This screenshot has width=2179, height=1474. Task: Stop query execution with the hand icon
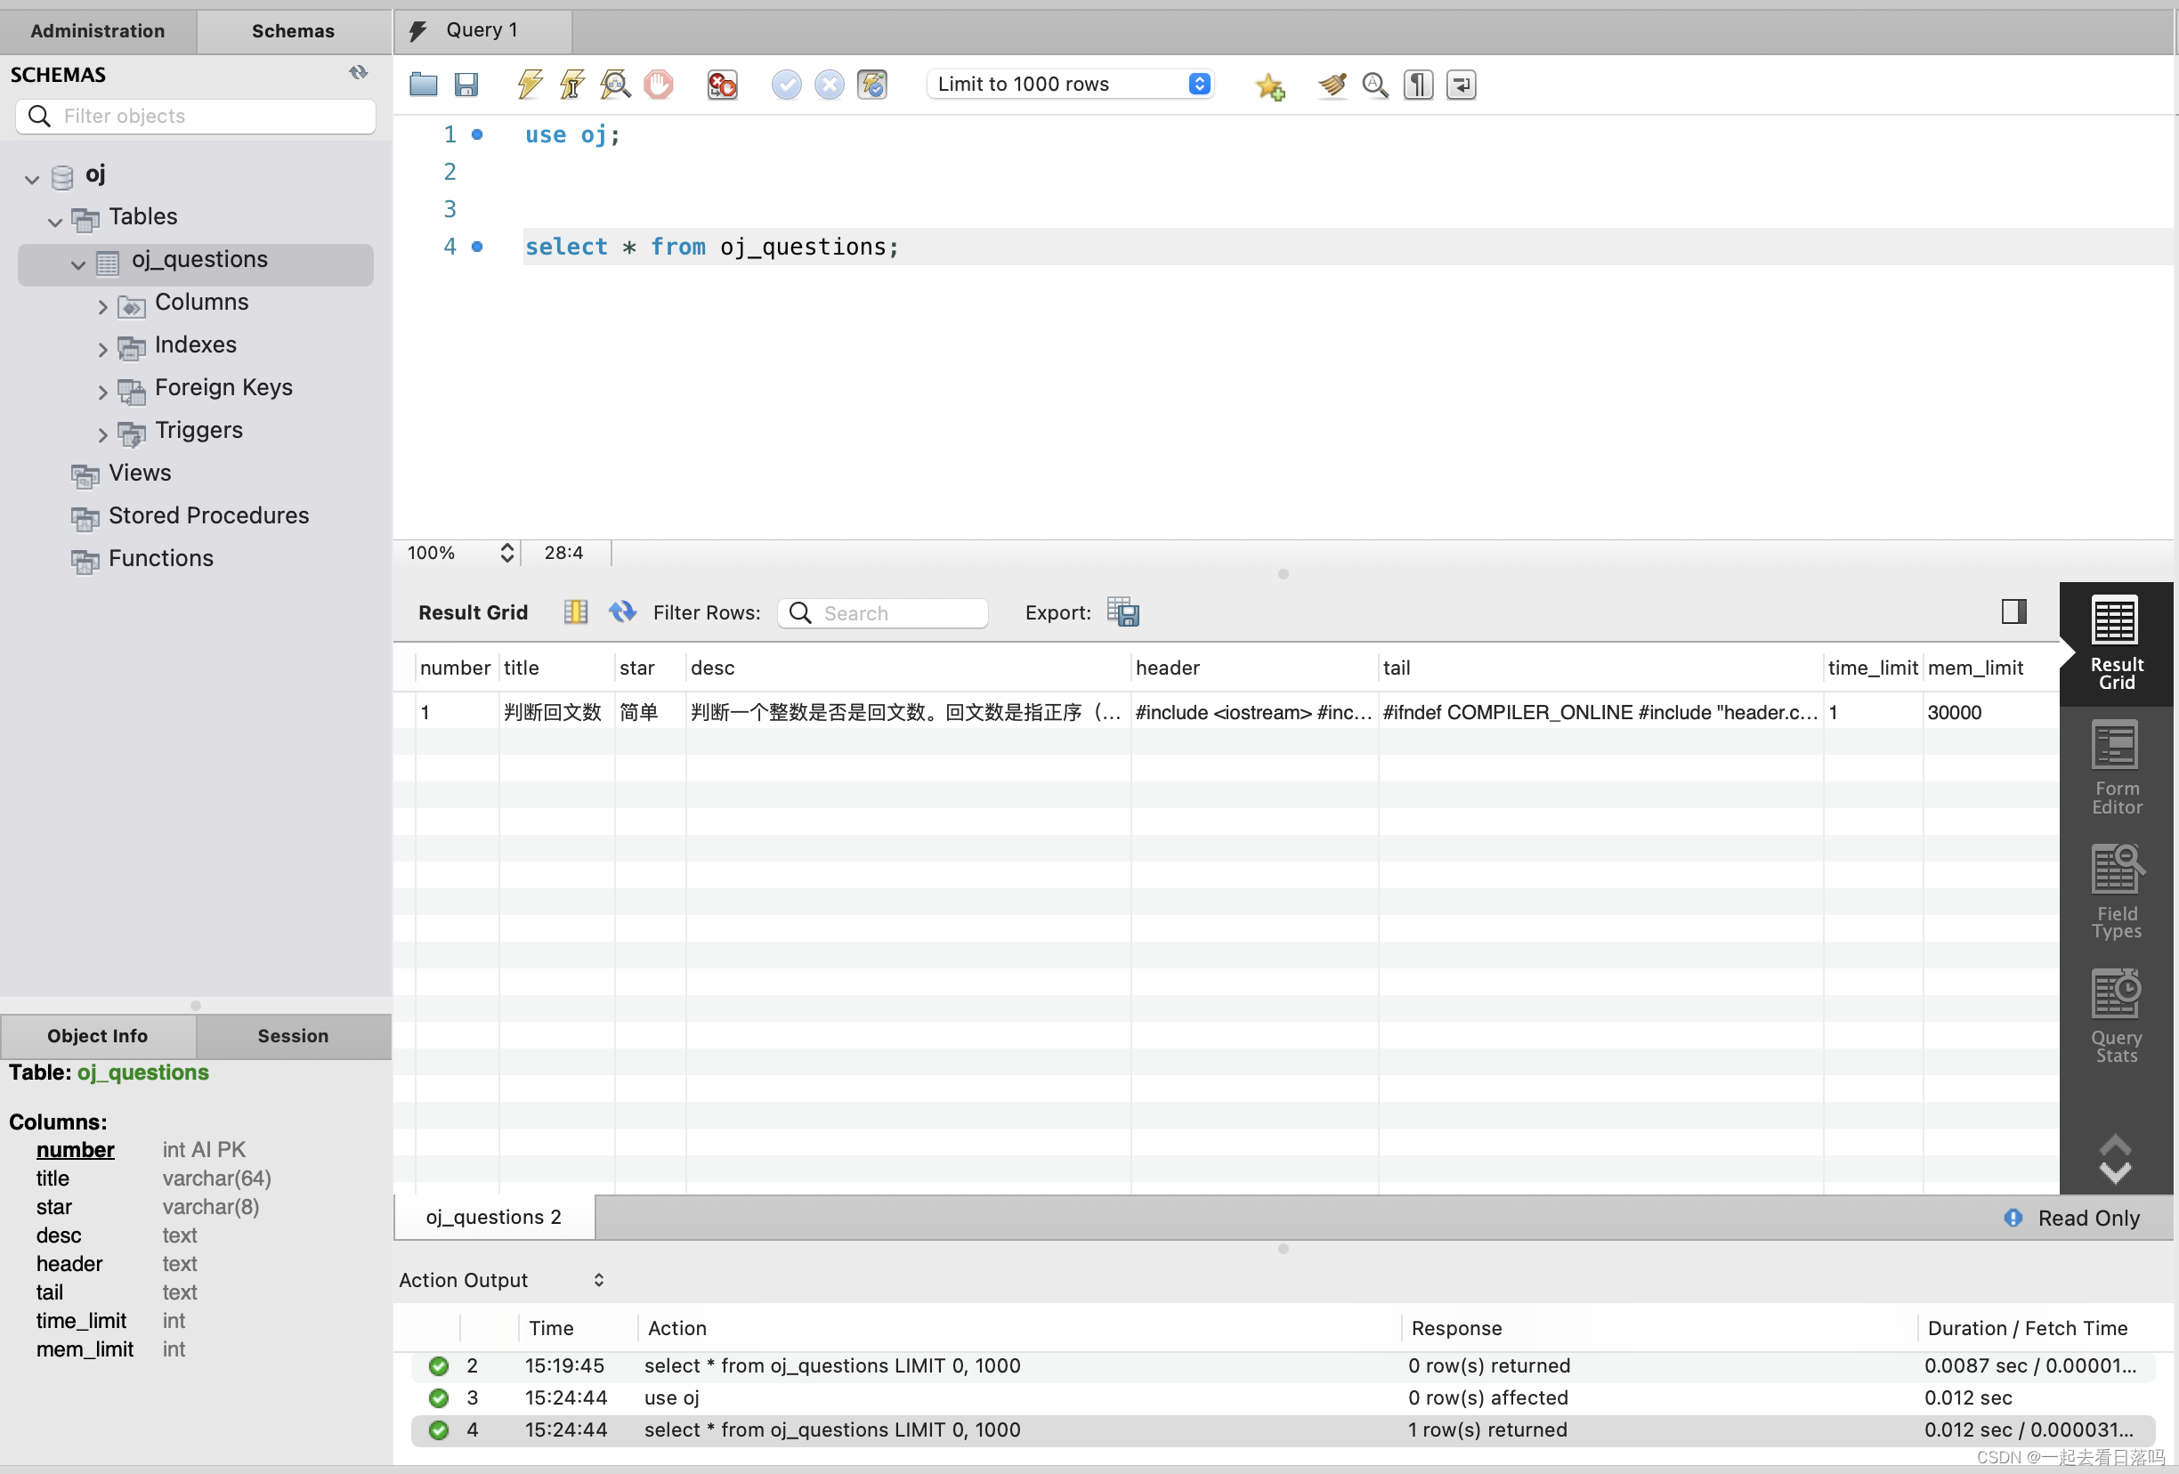[x=658, y=85]
